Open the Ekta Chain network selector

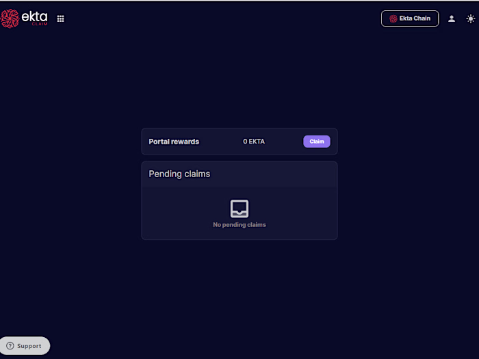pyautogui.click(x=410, y=18)
